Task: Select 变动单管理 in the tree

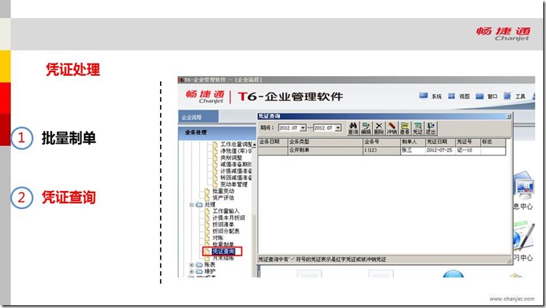Action: [x=234, y=184]
